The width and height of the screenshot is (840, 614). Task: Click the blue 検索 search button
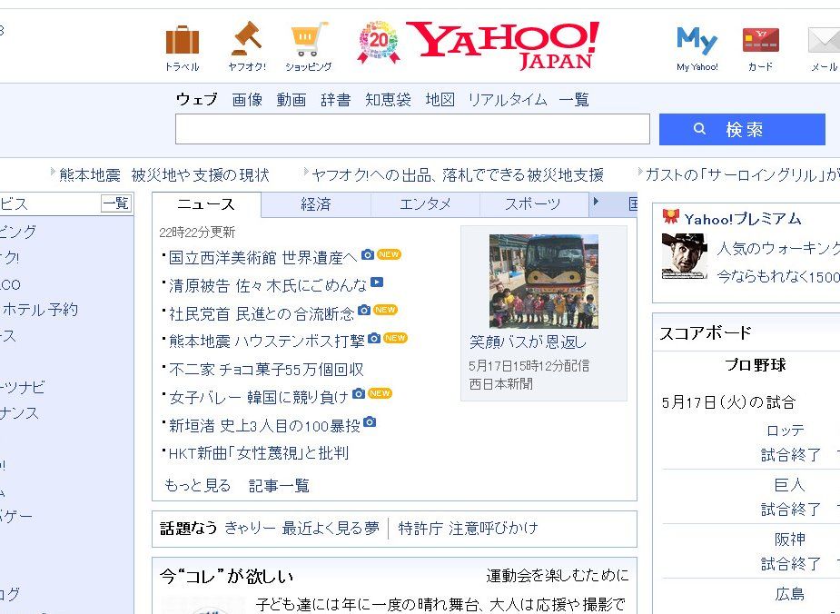742,129
